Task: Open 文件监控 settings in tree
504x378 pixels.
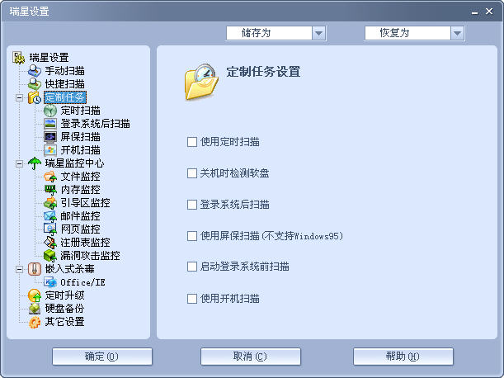Action: (80, 177)
